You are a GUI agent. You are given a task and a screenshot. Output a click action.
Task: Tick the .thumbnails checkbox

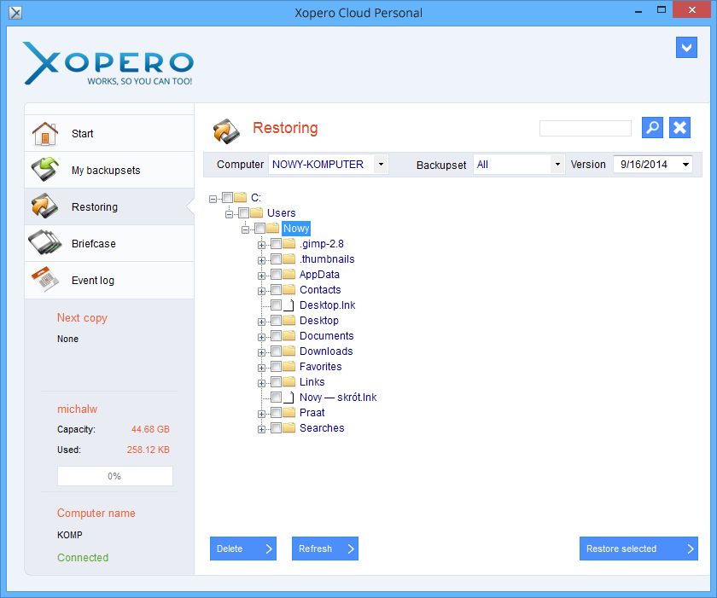tap(277, 259)
